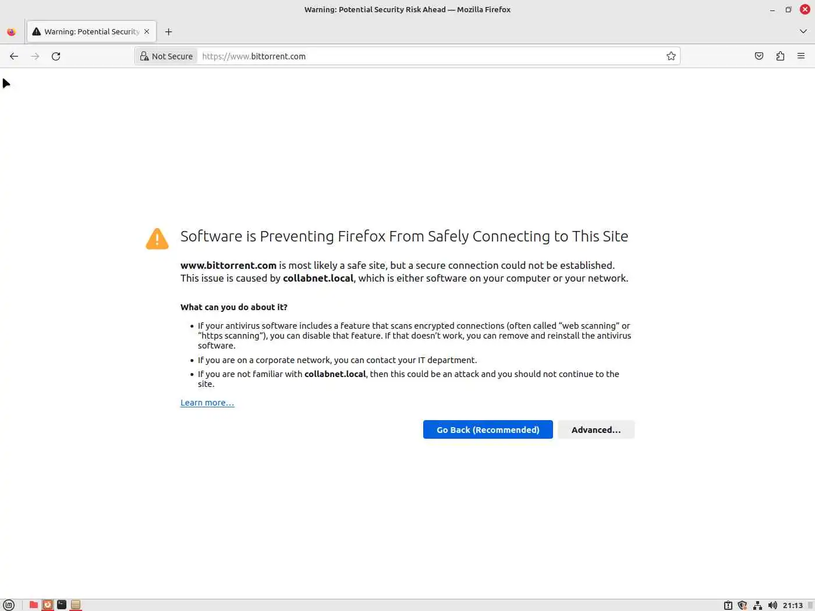
Task: Close the Firefox window
Action: click(x=805, y=9)
